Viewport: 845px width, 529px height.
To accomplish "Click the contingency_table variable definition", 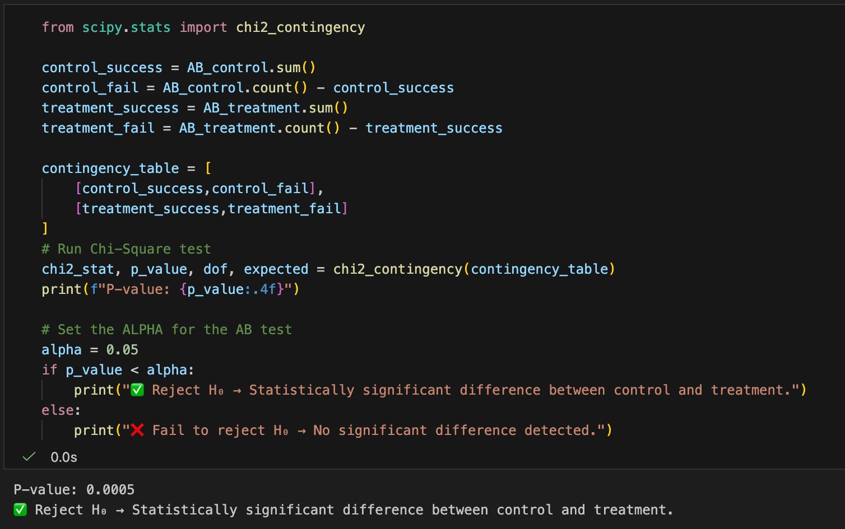I will [110, 168].
